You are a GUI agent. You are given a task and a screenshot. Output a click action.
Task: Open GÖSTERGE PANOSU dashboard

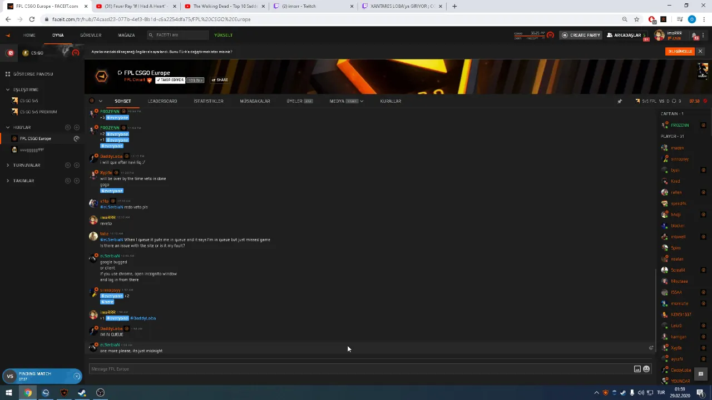click(33, 74)
